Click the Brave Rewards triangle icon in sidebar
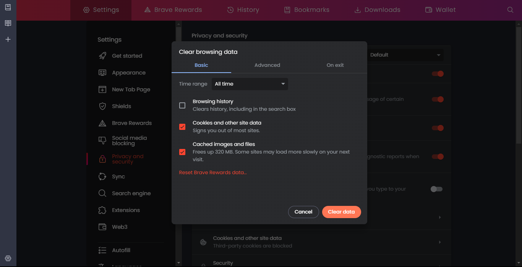Screen dimensions: 522x267 [x=102, y=123]
